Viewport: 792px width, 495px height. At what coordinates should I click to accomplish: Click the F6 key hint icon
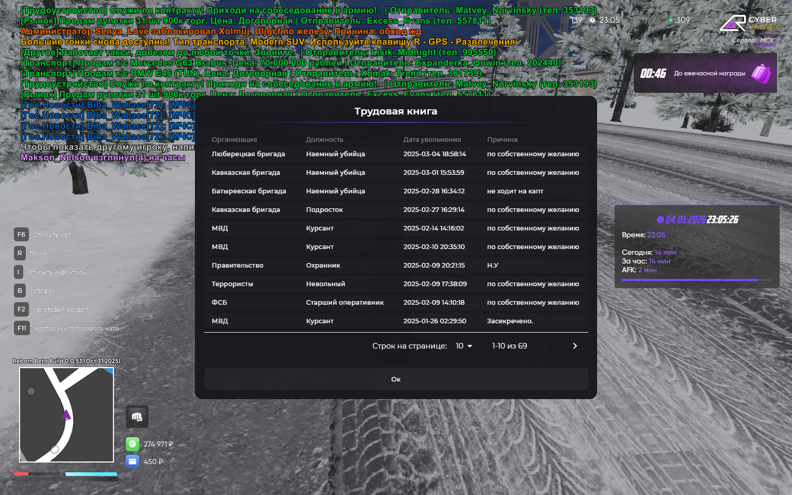click(22, 235)
